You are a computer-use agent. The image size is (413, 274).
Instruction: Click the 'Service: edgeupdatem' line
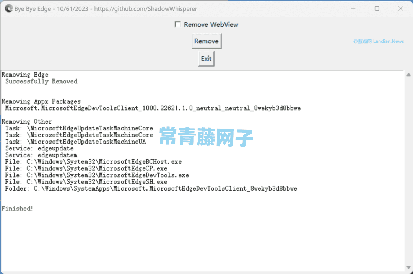(x=41, y=155)
